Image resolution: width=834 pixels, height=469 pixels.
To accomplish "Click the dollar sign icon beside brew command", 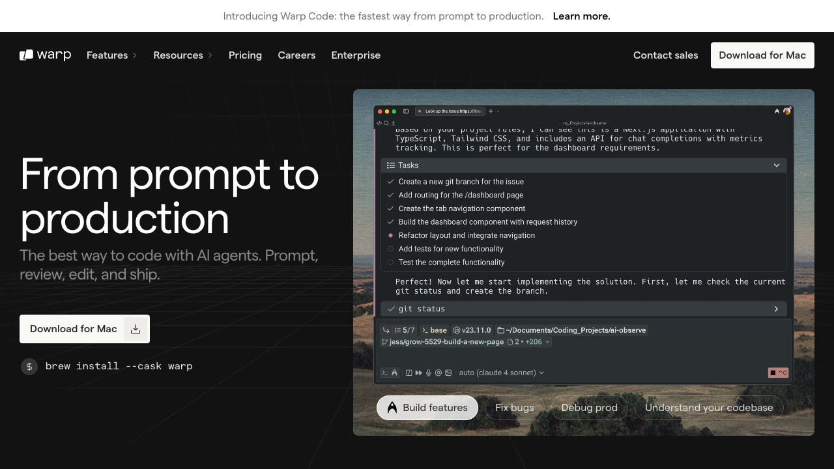I will tap(29, 366).
